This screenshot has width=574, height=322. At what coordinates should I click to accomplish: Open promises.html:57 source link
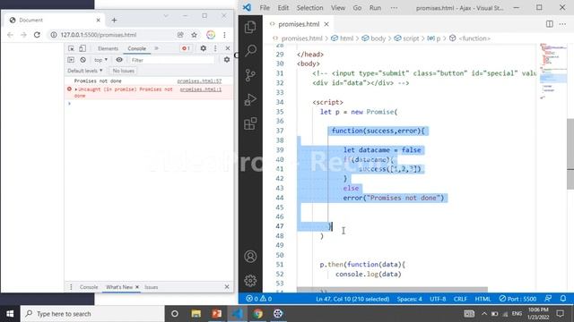[x=199, y=81]
